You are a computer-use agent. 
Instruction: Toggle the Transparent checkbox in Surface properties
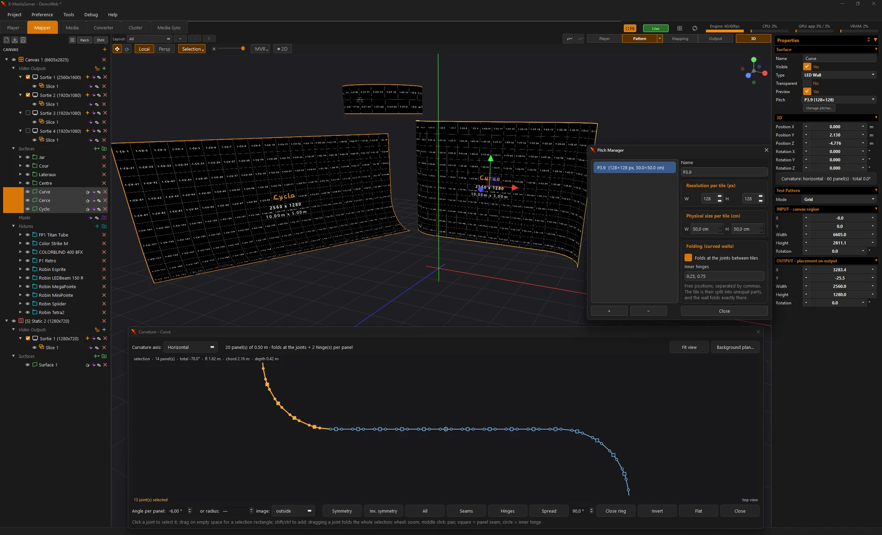[x=807, y=83]
